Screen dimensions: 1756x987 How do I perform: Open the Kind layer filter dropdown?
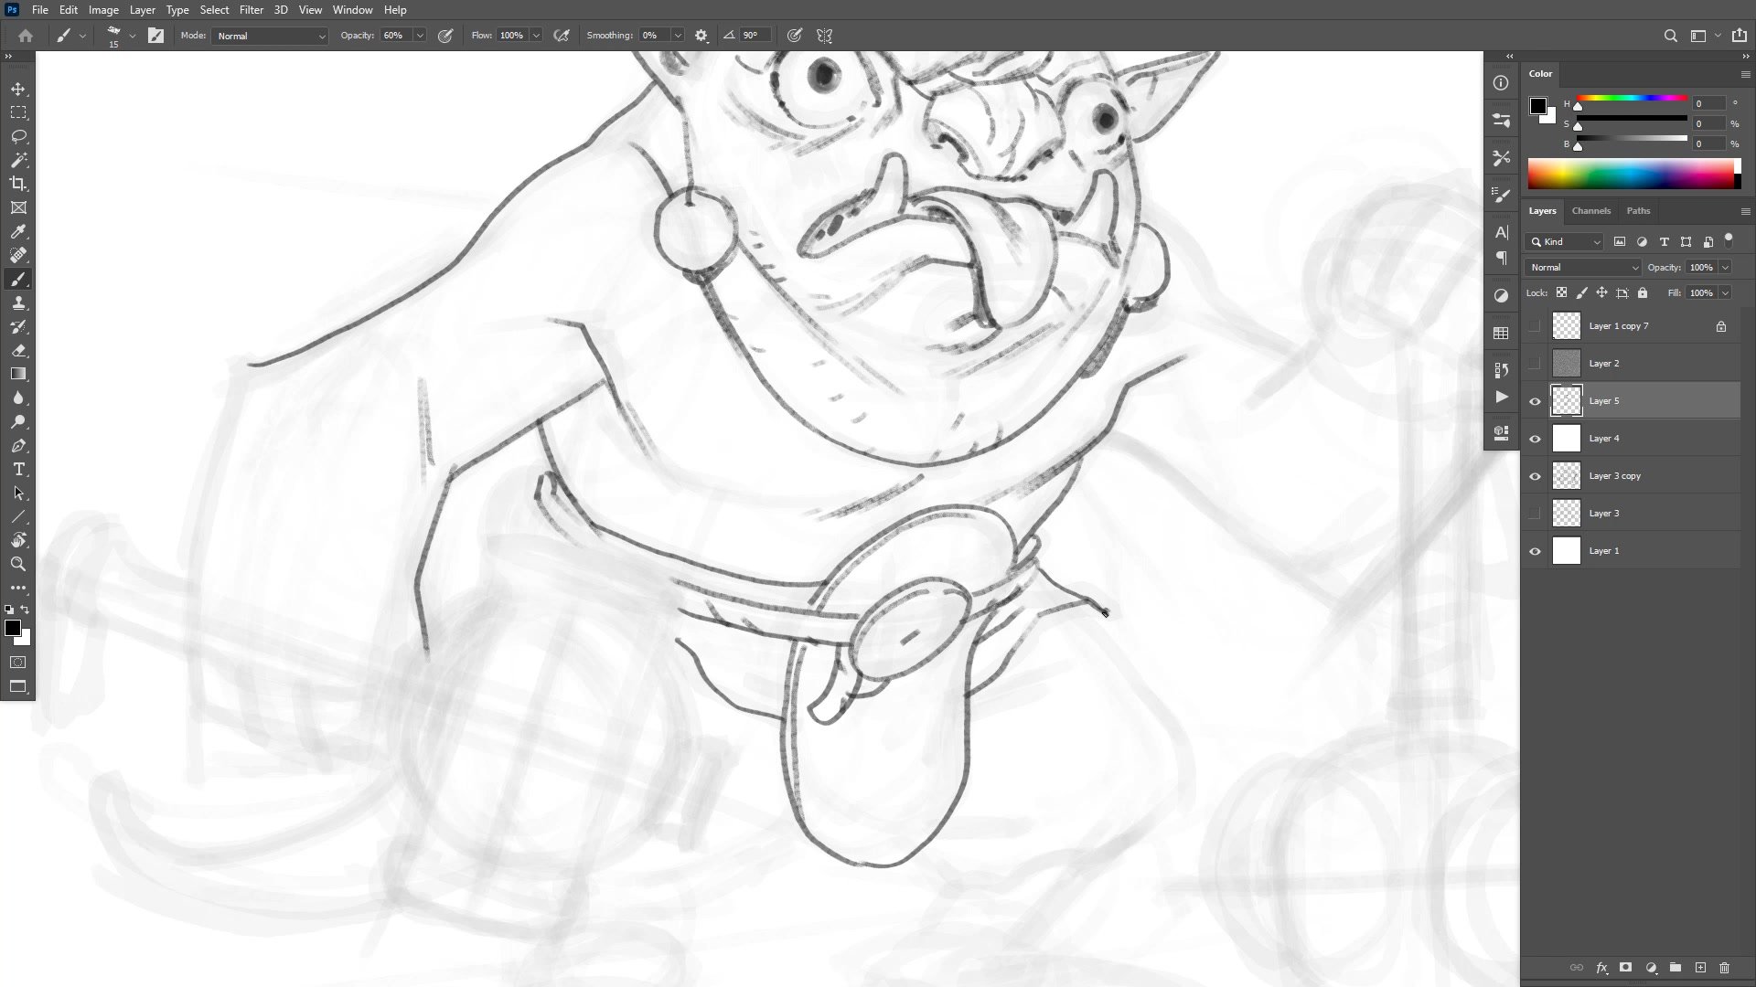(1565, 242)
